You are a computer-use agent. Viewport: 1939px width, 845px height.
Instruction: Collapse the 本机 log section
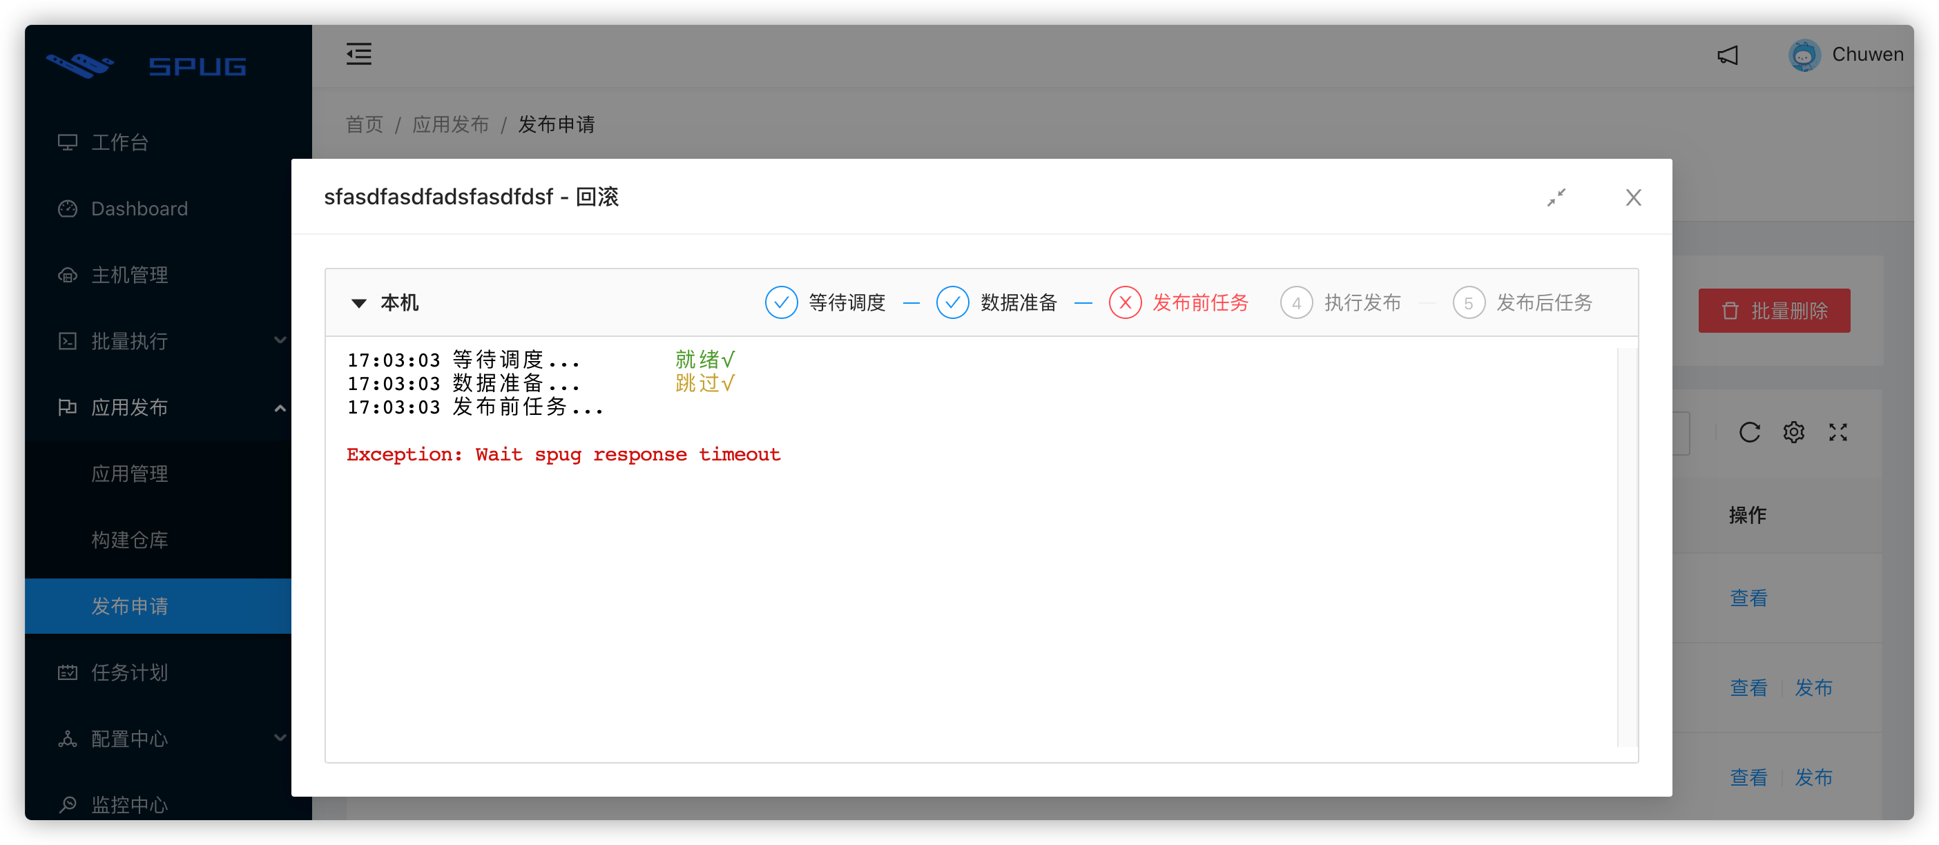(x=360, y=302)
